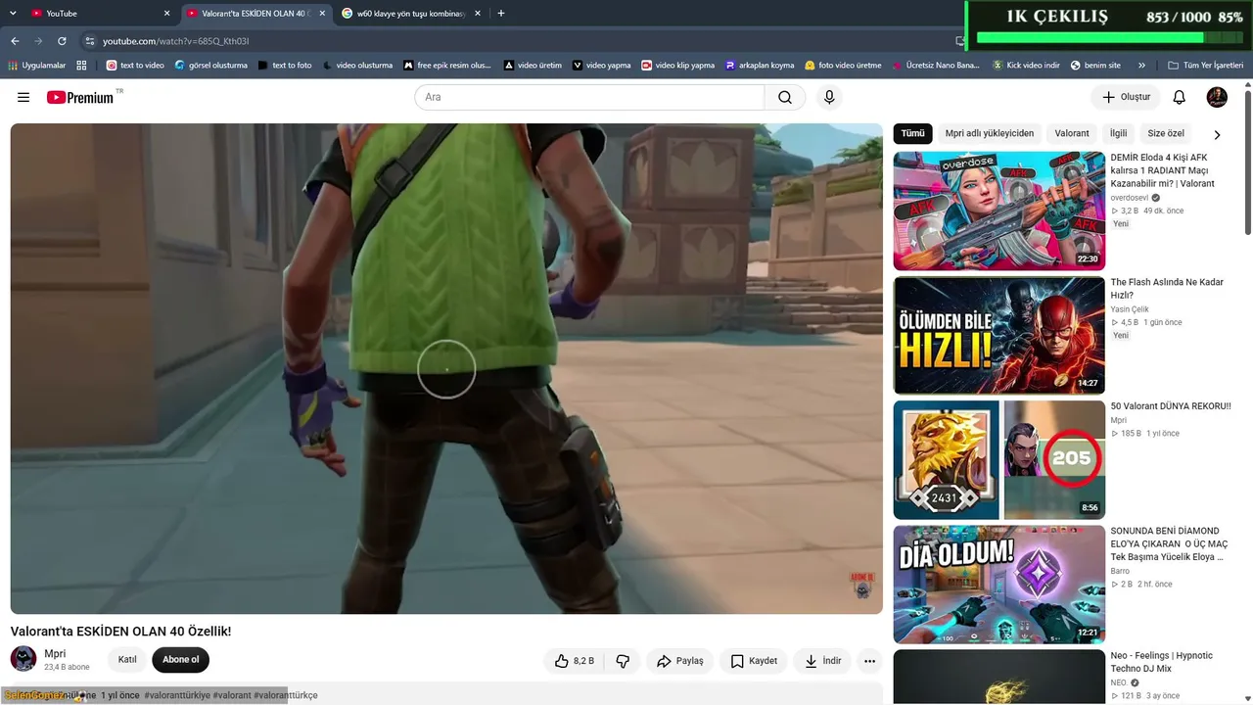Select the 'Valorant' filter chip

click(x=1072, y=133)
